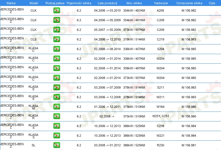Select fuel icon in KLASA E W211 row
The height and width of the screenshot is (150, 221).
point(57,97)
